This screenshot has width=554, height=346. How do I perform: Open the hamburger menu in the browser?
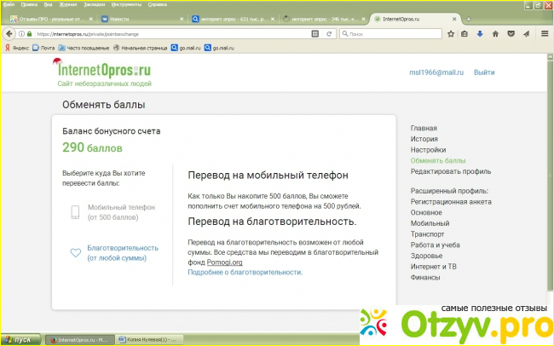(x=543, y=33)
